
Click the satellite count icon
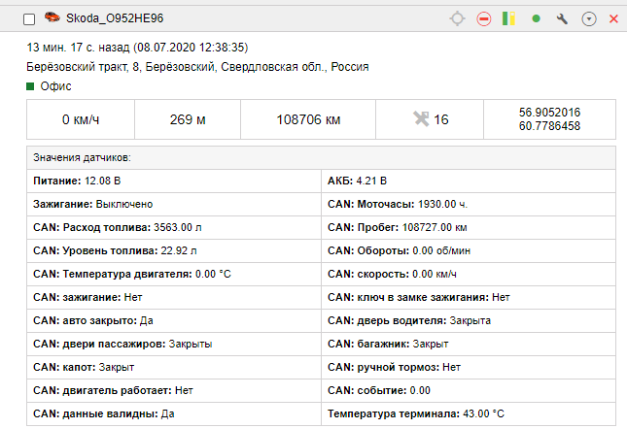(x=421, y=119)
